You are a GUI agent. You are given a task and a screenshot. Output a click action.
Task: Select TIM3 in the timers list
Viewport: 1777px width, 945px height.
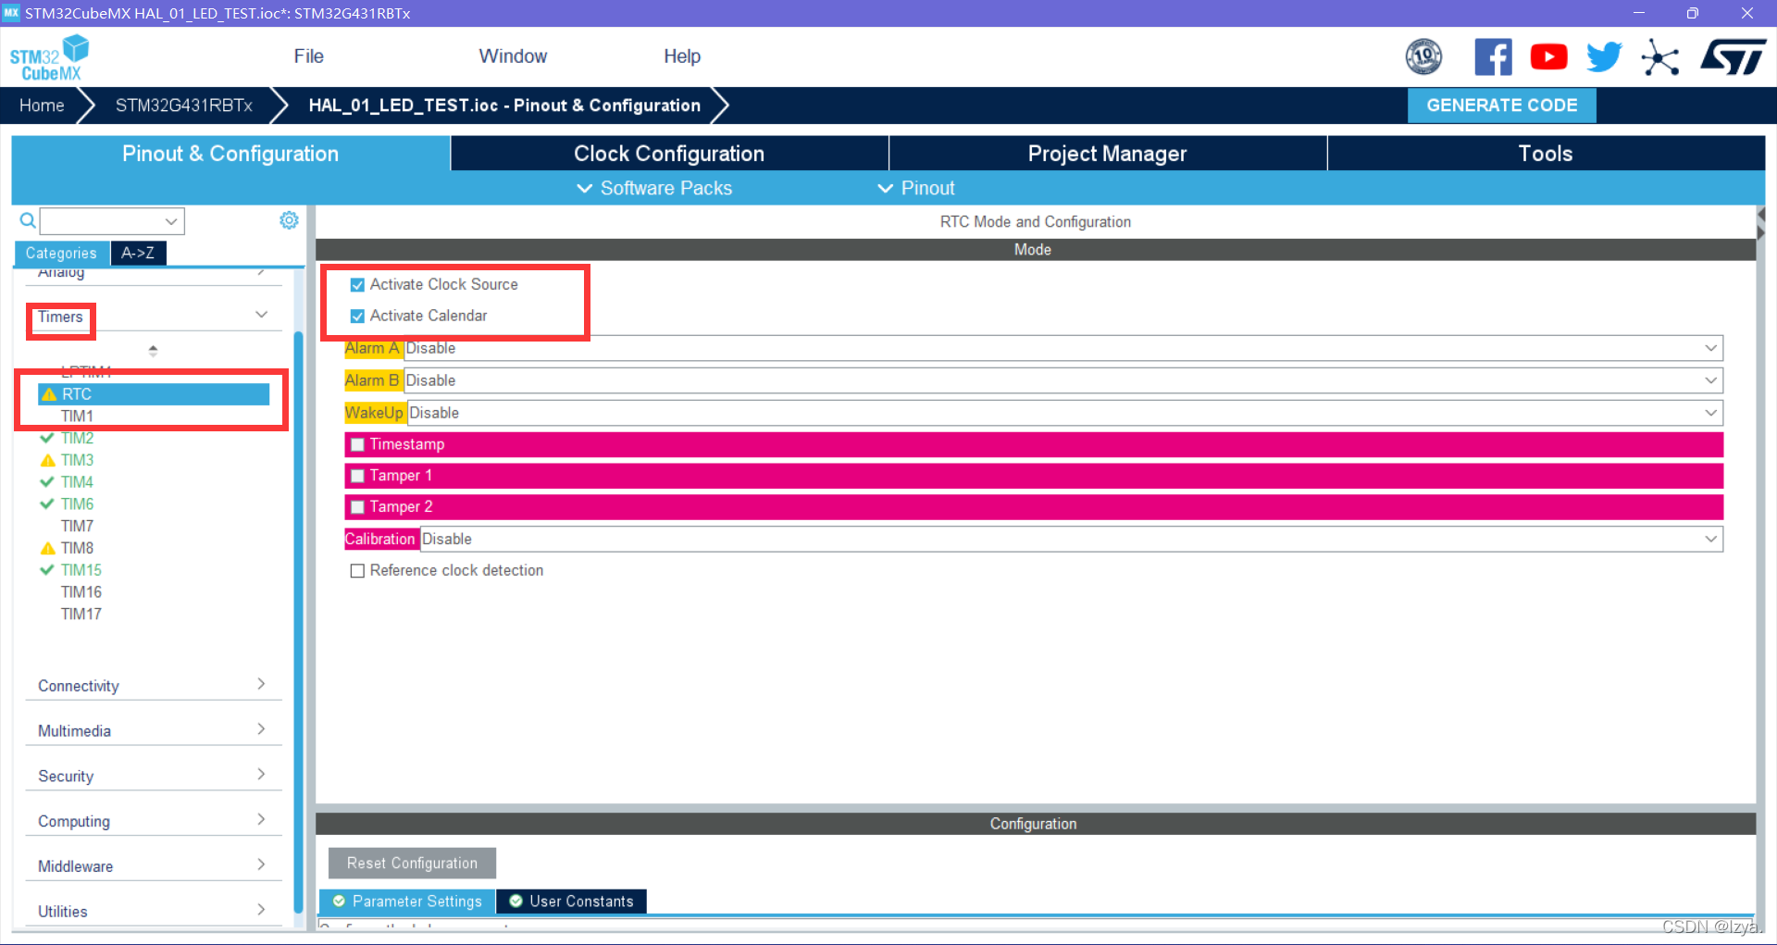[x=77, y=460]
